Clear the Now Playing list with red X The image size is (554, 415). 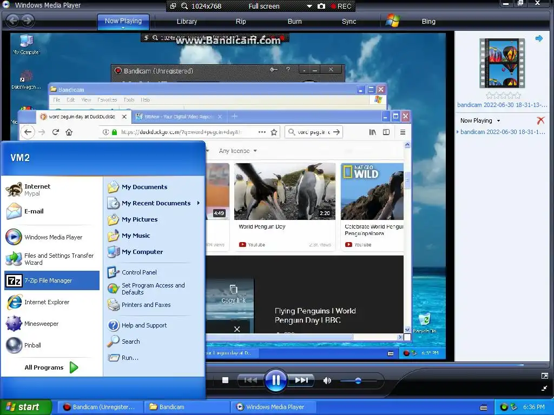coord(540,121)
